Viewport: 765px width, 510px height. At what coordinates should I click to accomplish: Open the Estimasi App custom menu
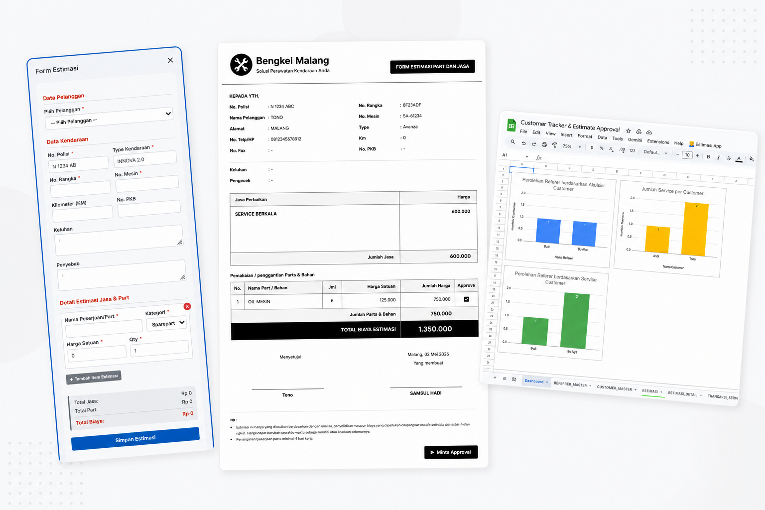[x=705, y=145]
